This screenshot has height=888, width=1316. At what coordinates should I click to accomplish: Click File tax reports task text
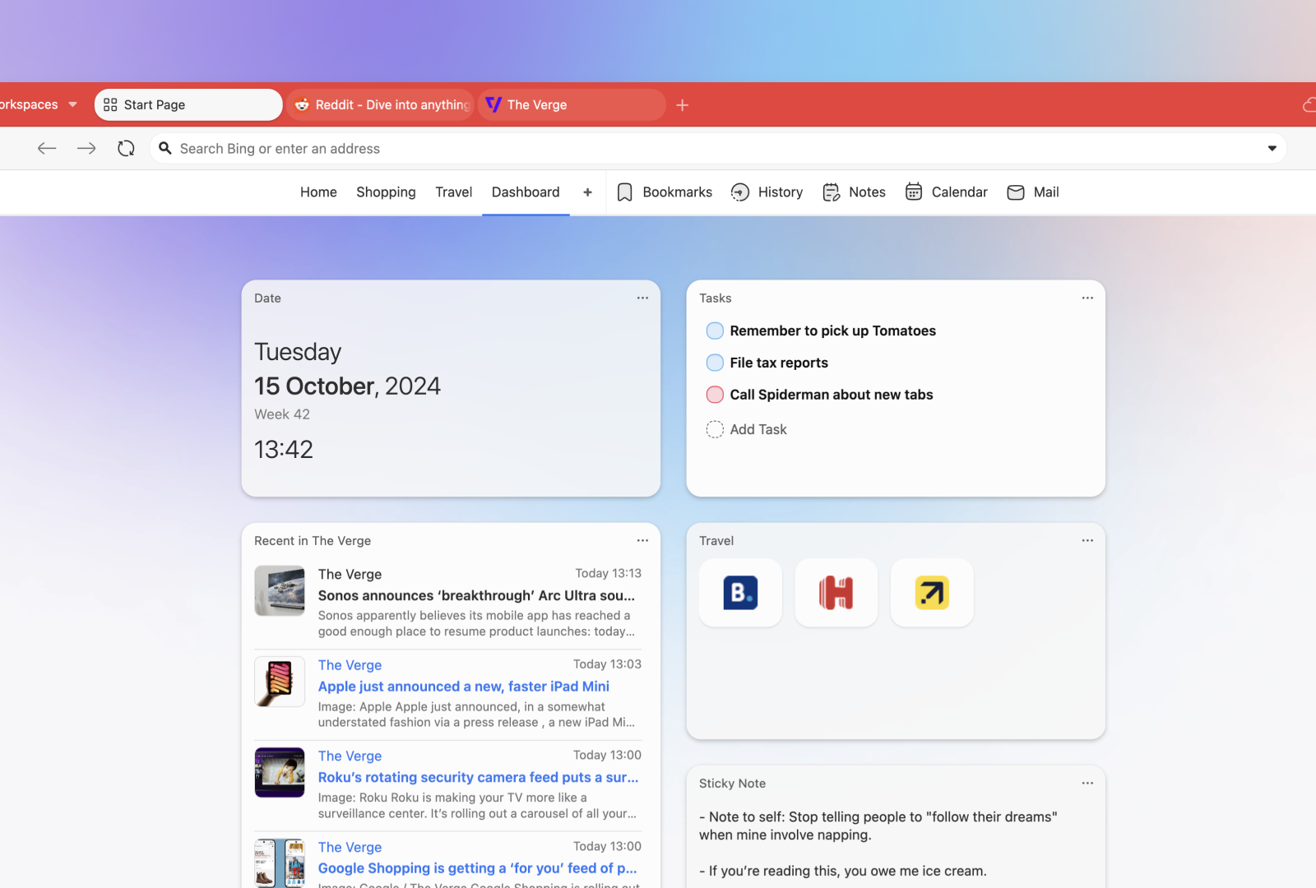tap(779, 363)
